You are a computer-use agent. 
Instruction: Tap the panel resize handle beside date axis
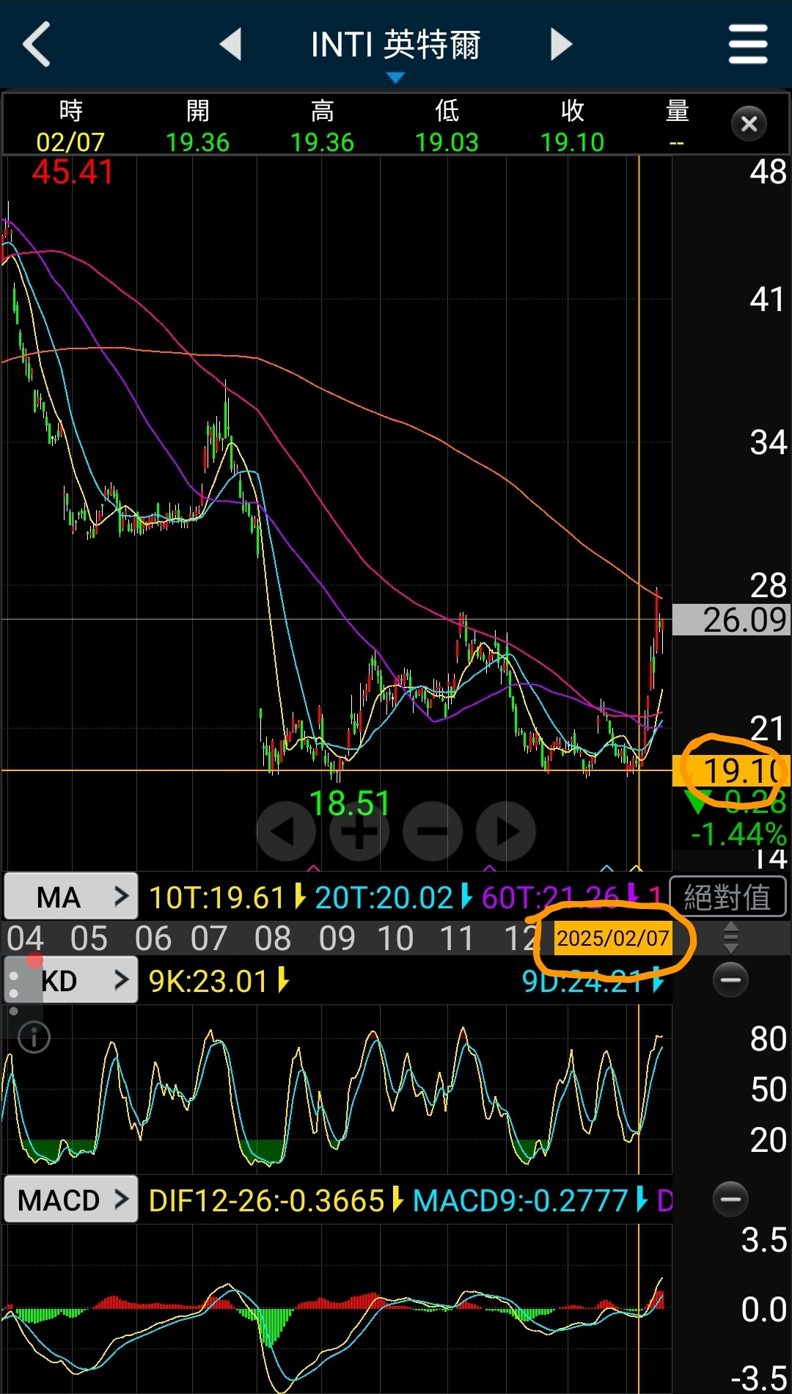tap(730, 938)
